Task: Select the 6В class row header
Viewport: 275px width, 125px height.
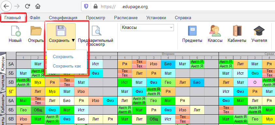Action: pos(11,119)
